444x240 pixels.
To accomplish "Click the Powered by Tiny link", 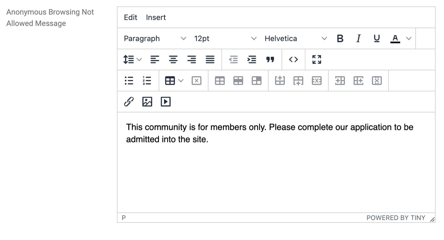I will (x=396, y=218).
